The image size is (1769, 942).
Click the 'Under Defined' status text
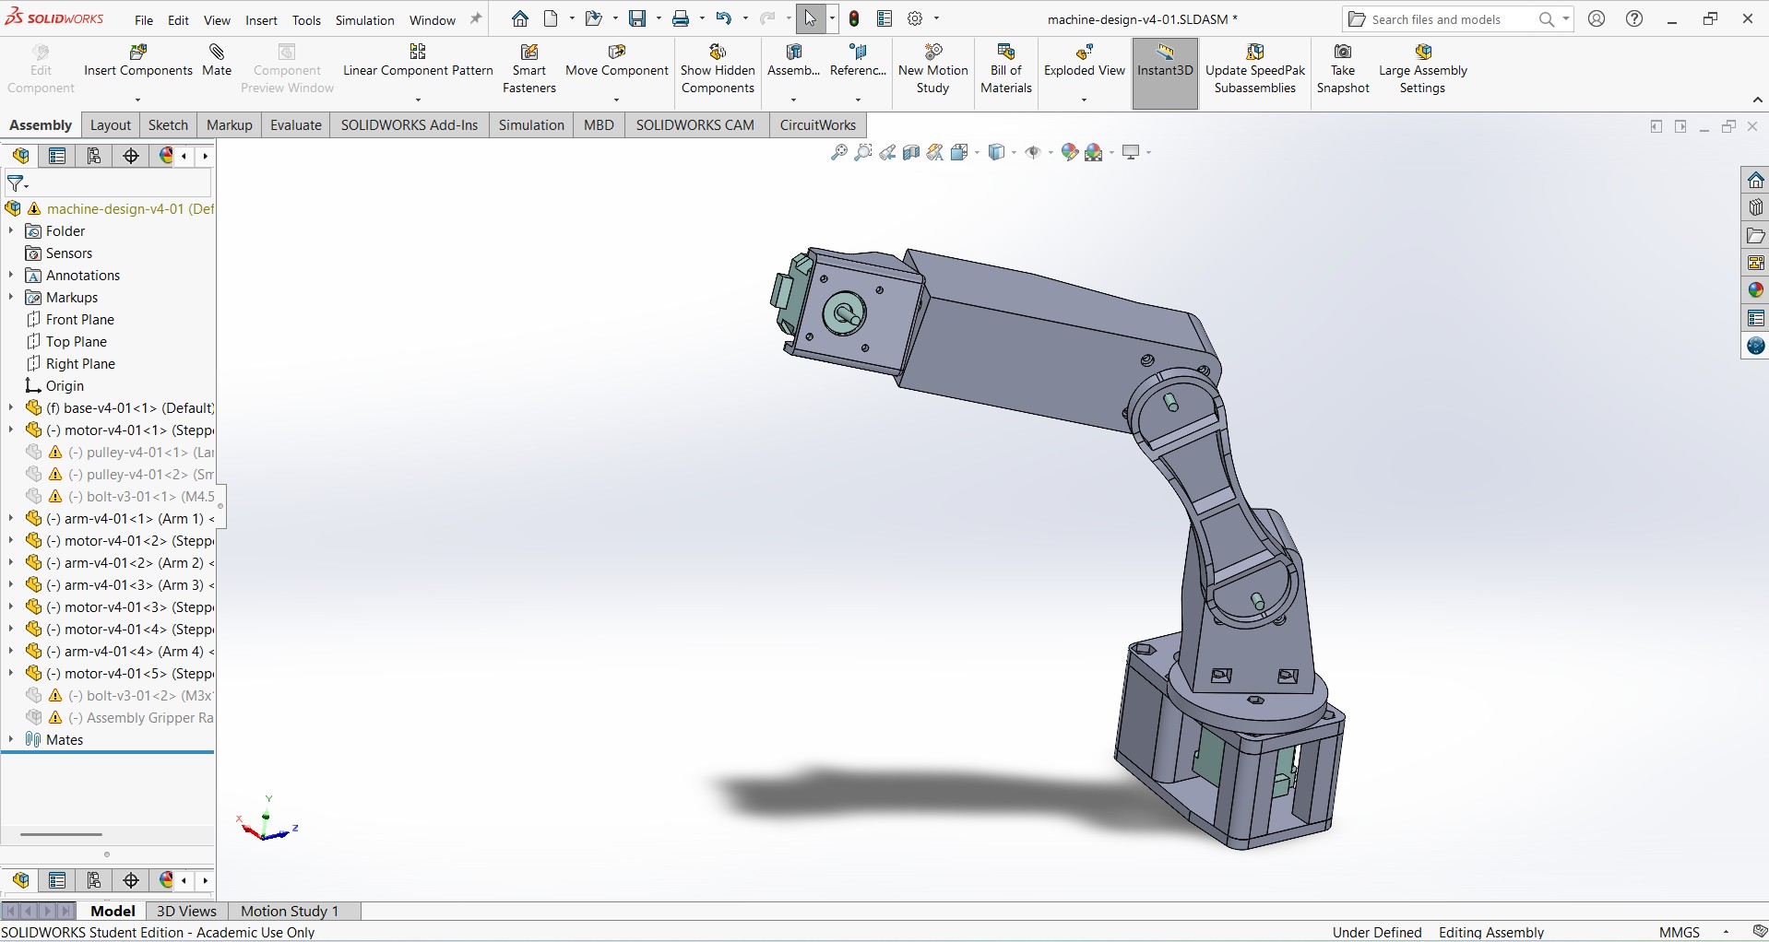(1376, 932)
